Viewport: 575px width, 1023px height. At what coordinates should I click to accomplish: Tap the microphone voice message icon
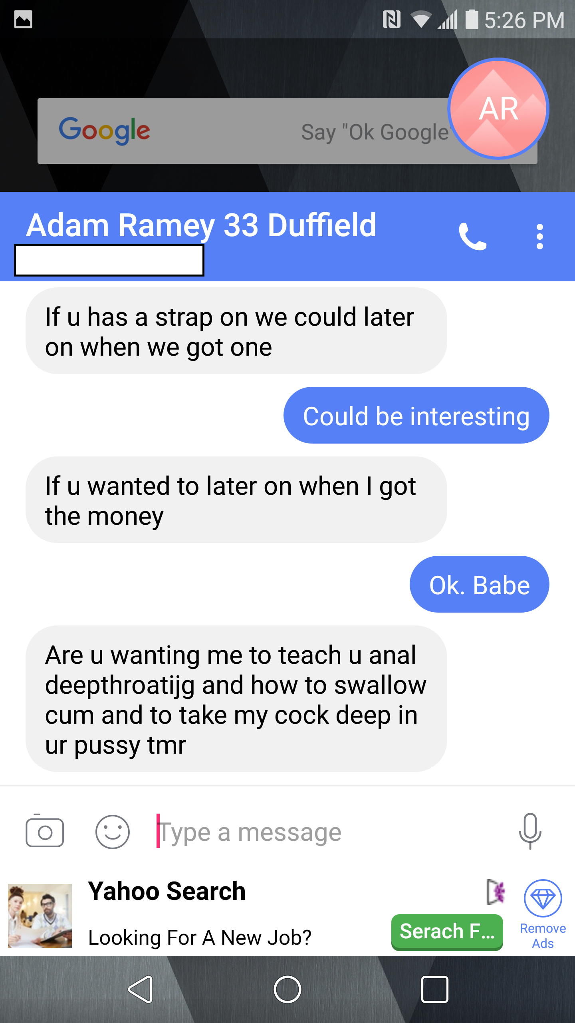(x=530, y=831)
